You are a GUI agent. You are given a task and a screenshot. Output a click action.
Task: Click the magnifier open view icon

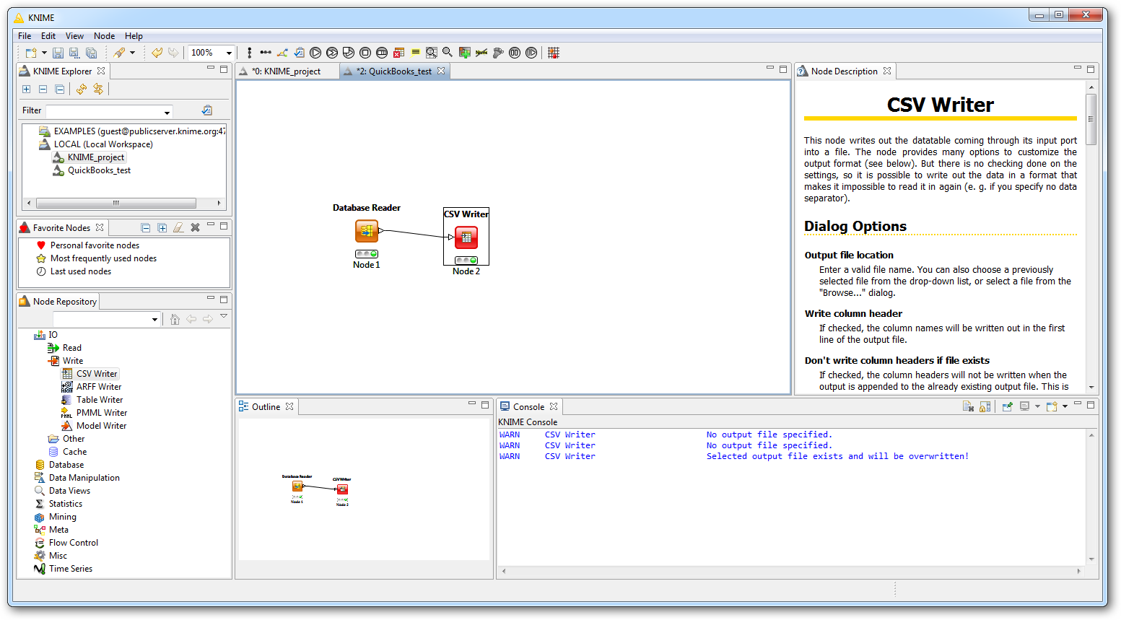[x=448, y=52]
